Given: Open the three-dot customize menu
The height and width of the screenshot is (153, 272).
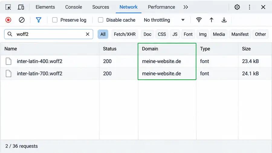Looking at the screenshot, I should point(249,7).
